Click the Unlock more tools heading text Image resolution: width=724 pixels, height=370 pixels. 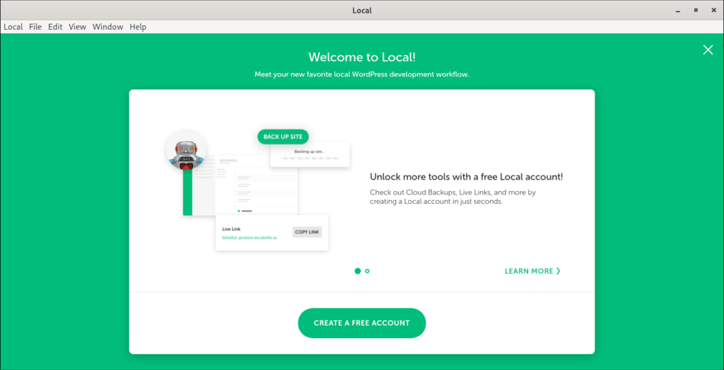tap(467, 177)
